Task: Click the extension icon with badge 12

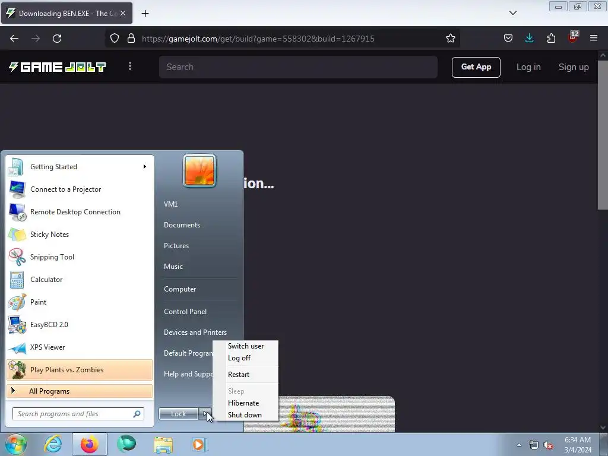Action: point(573,37)
